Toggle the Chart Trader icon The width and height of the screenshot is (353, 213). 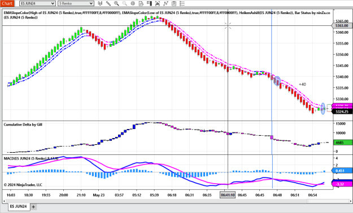149,3
